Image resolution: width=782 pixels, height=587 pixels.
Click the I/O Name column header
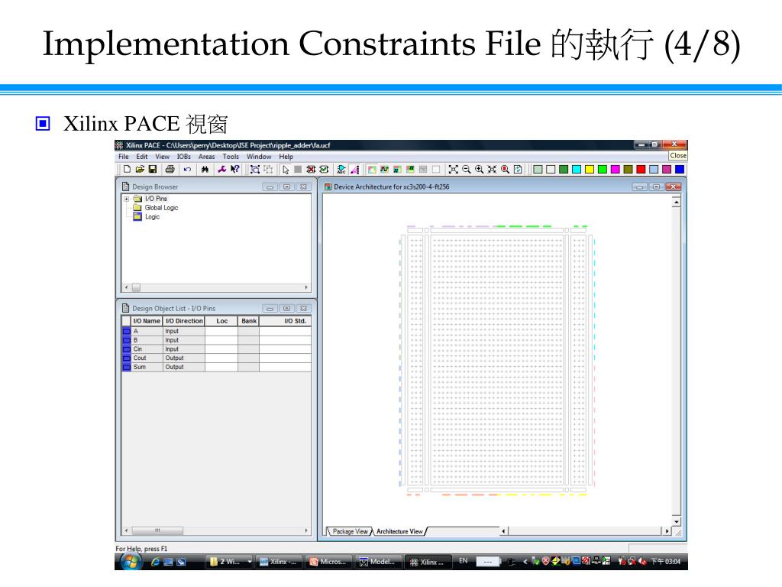[x=147, y=321]
